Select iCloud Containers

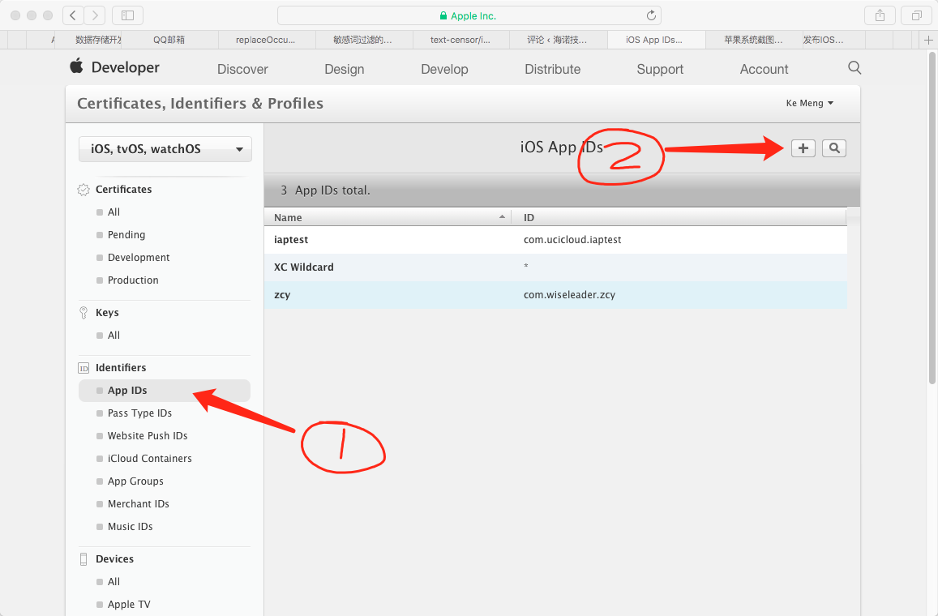click(149, 459)
